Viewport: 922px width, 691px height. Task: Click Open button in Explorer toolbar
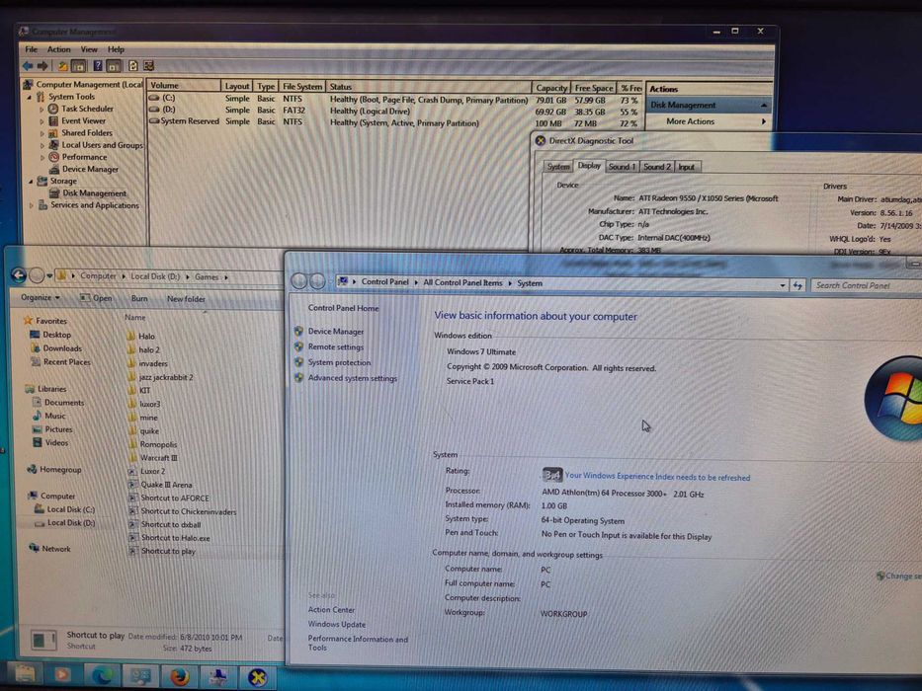pos(97,298)
